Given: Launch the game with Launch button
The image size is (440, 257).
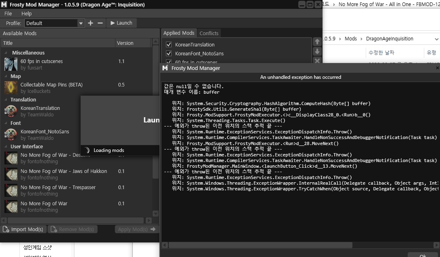Looking at the screenshot, I should [121, 23].
